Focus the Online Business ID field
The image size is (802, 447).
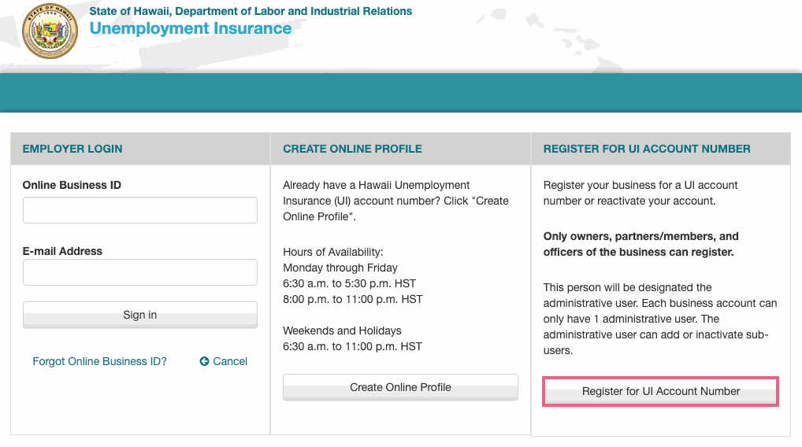[x=140, y=210]
